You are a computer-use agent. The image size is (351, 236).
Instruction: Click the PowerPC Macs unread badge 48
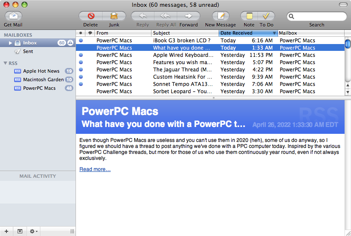tap(69, 88)
